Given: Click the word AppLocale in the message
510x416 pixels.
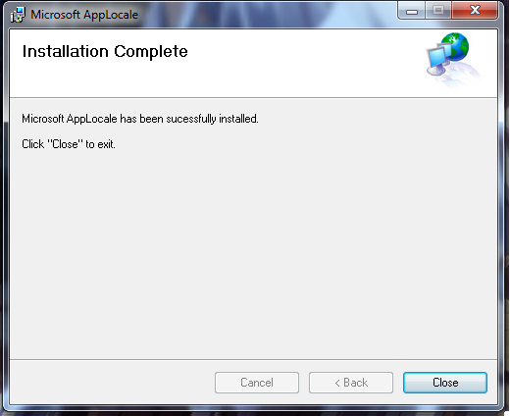Looking at the screenshot, I should [92, 119].
